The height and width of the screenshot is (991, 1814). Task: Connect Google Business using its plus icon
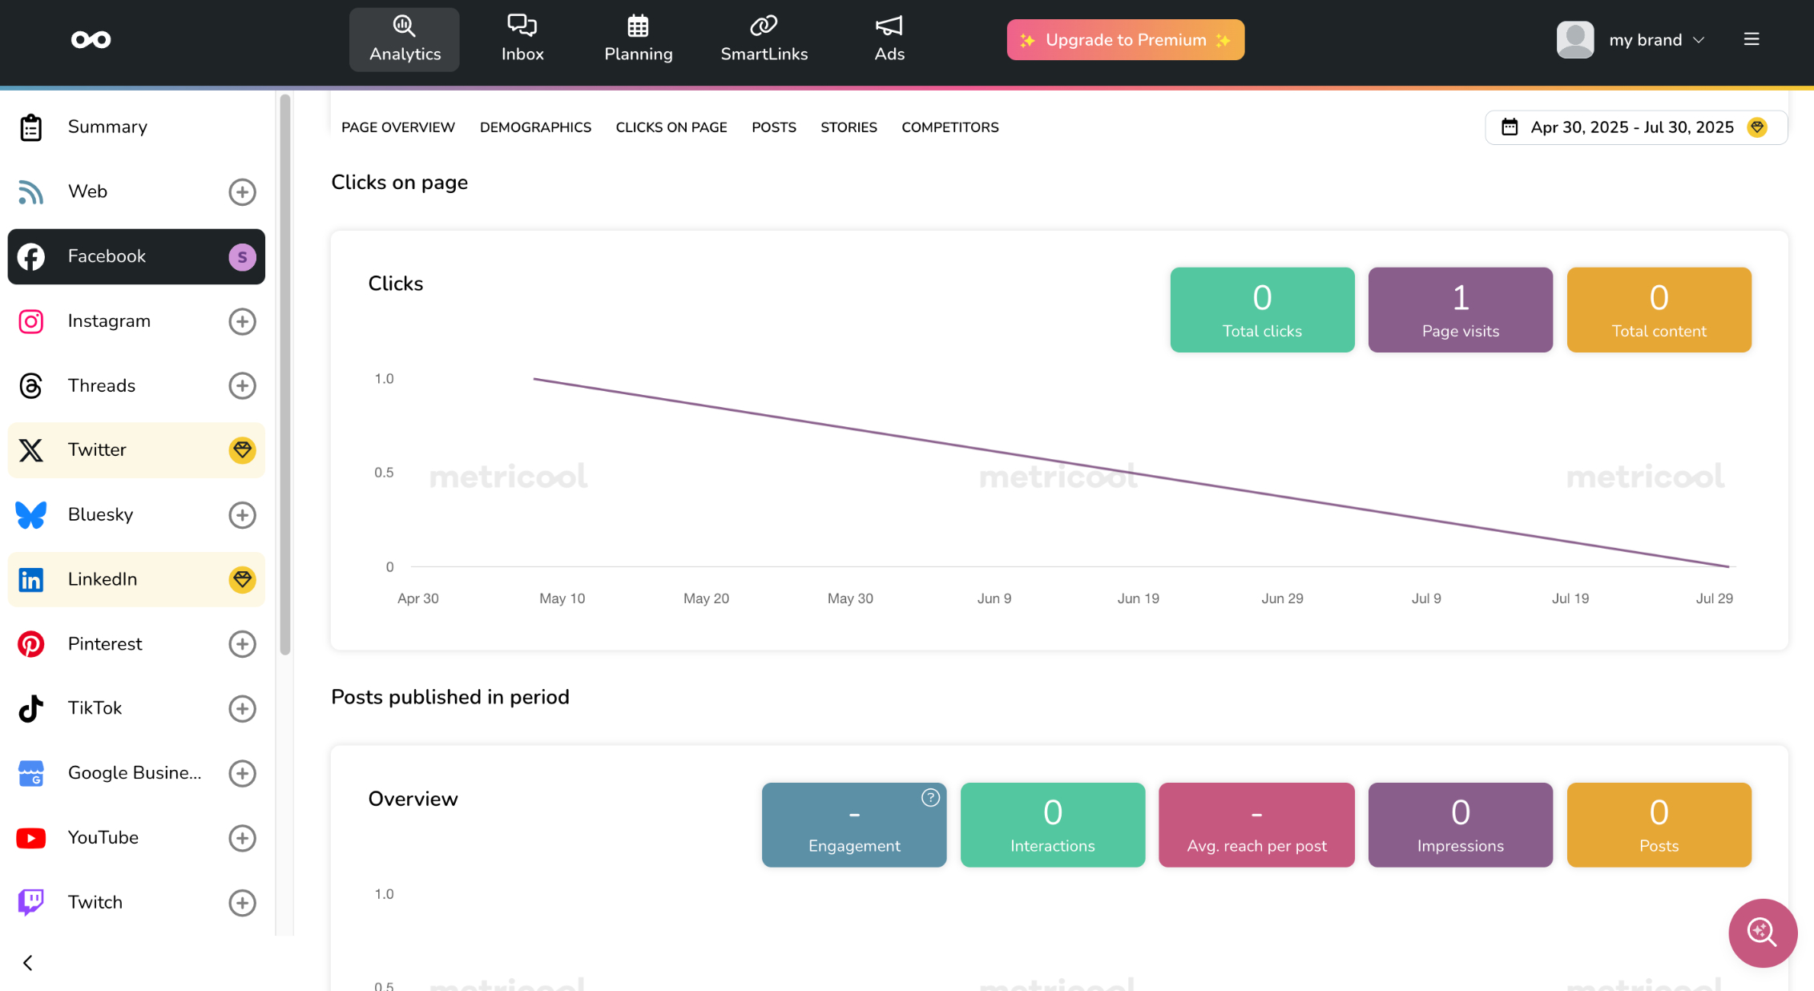point(242,774)
